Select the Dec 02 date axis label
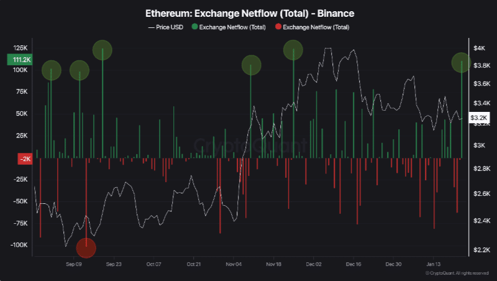 point(314,264)
